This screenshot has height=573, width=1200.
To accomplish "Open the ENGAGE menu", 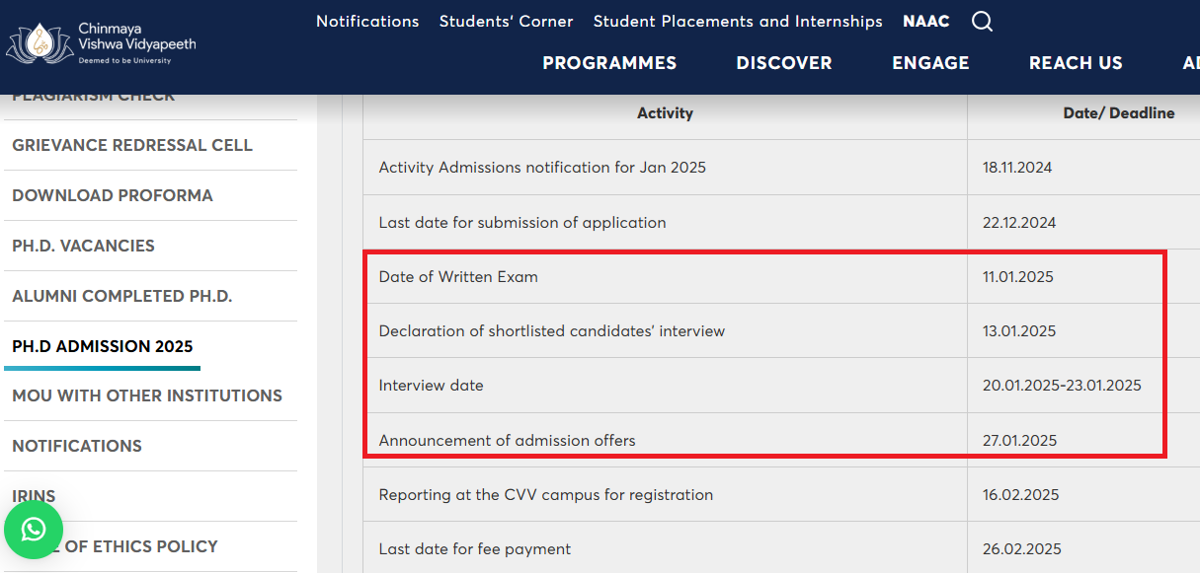I will (x=930, y=63).
